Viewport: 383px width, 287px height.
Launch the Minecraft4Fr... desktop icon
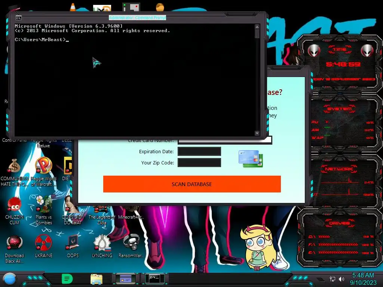coord(131,217)
